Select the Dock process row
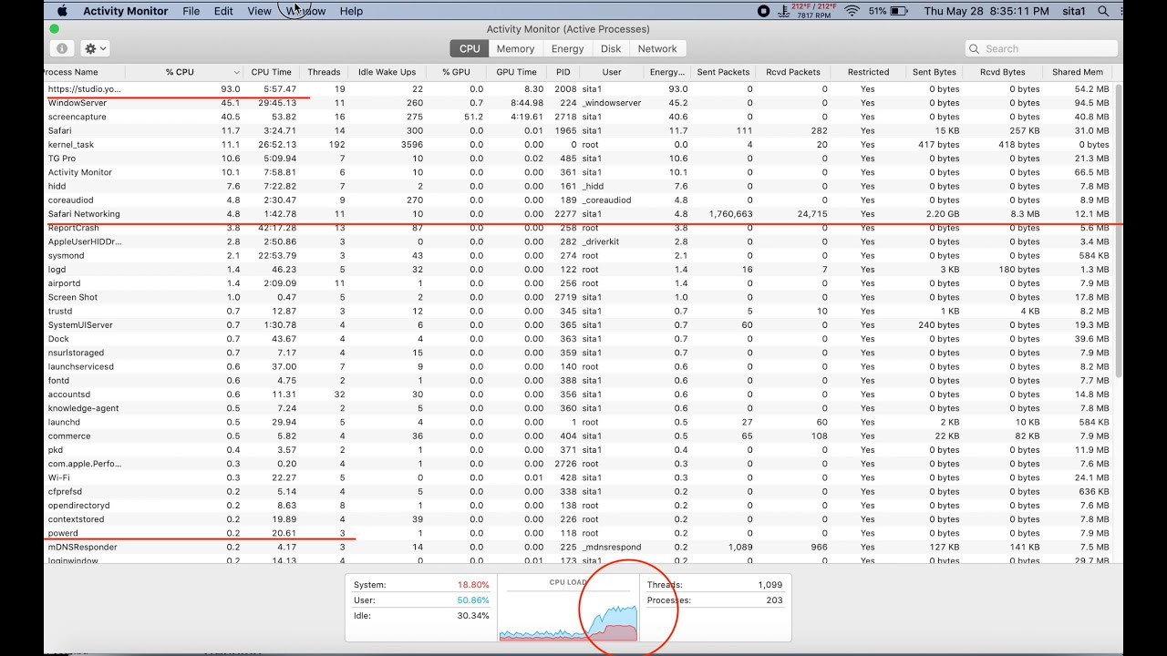The width and height of the screenshot is (1167, 656). pyautogui.click(x=578, y=339)
